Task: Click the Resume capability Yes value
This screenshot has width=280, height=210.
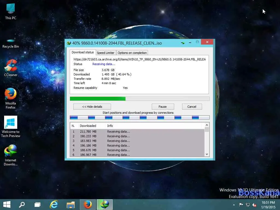Action: coord(125,88)
